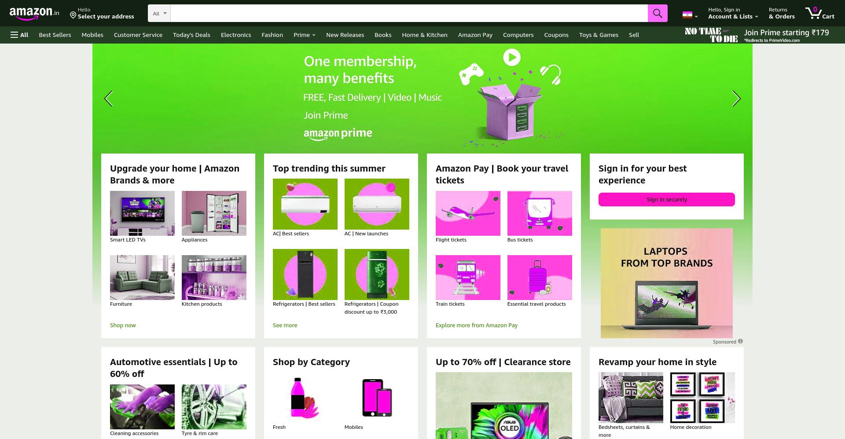Click the Sell nav item
Image resolution: width=845 pixels, height=439 pixels.
tap(634, 35)
